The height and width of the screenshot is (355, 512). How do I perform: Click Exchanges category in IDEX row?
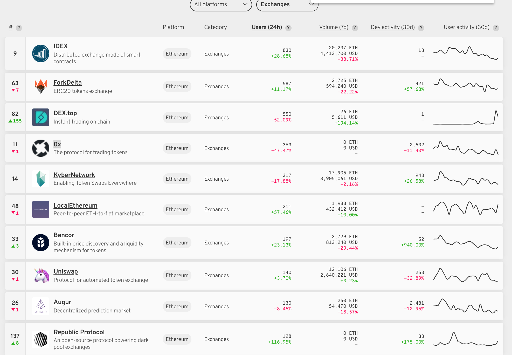(216, 54)
